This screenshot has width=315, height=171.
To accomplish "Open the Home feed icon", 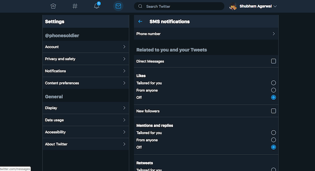I will coord(53,6).
